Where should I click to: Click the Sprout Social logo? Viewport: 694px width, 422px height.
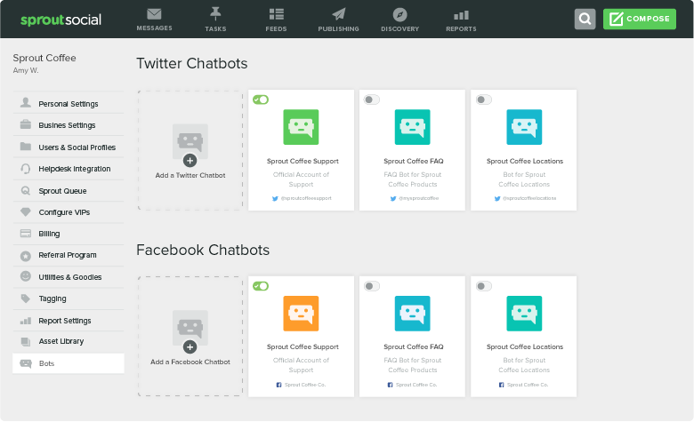[61, 20]
